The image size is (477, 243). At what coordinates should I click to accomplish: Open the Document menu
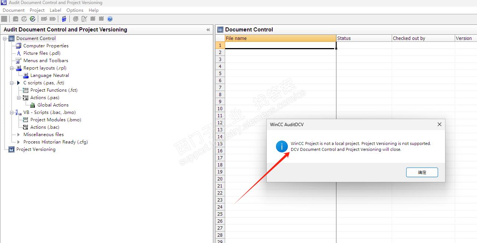[x=14, y=10]
